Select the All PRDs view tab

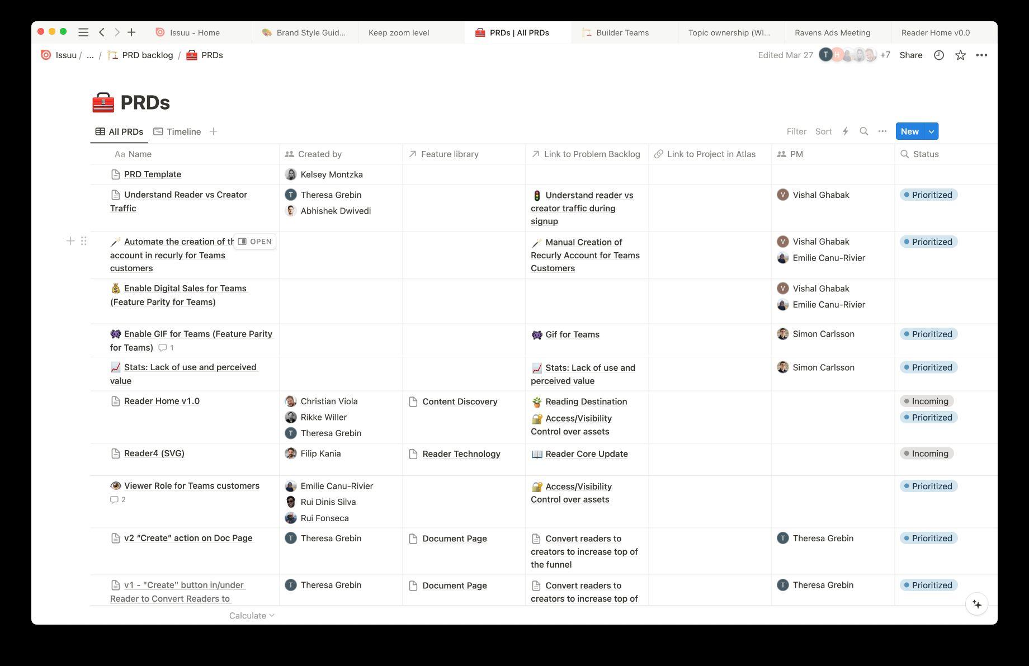[x=119, y=131]
